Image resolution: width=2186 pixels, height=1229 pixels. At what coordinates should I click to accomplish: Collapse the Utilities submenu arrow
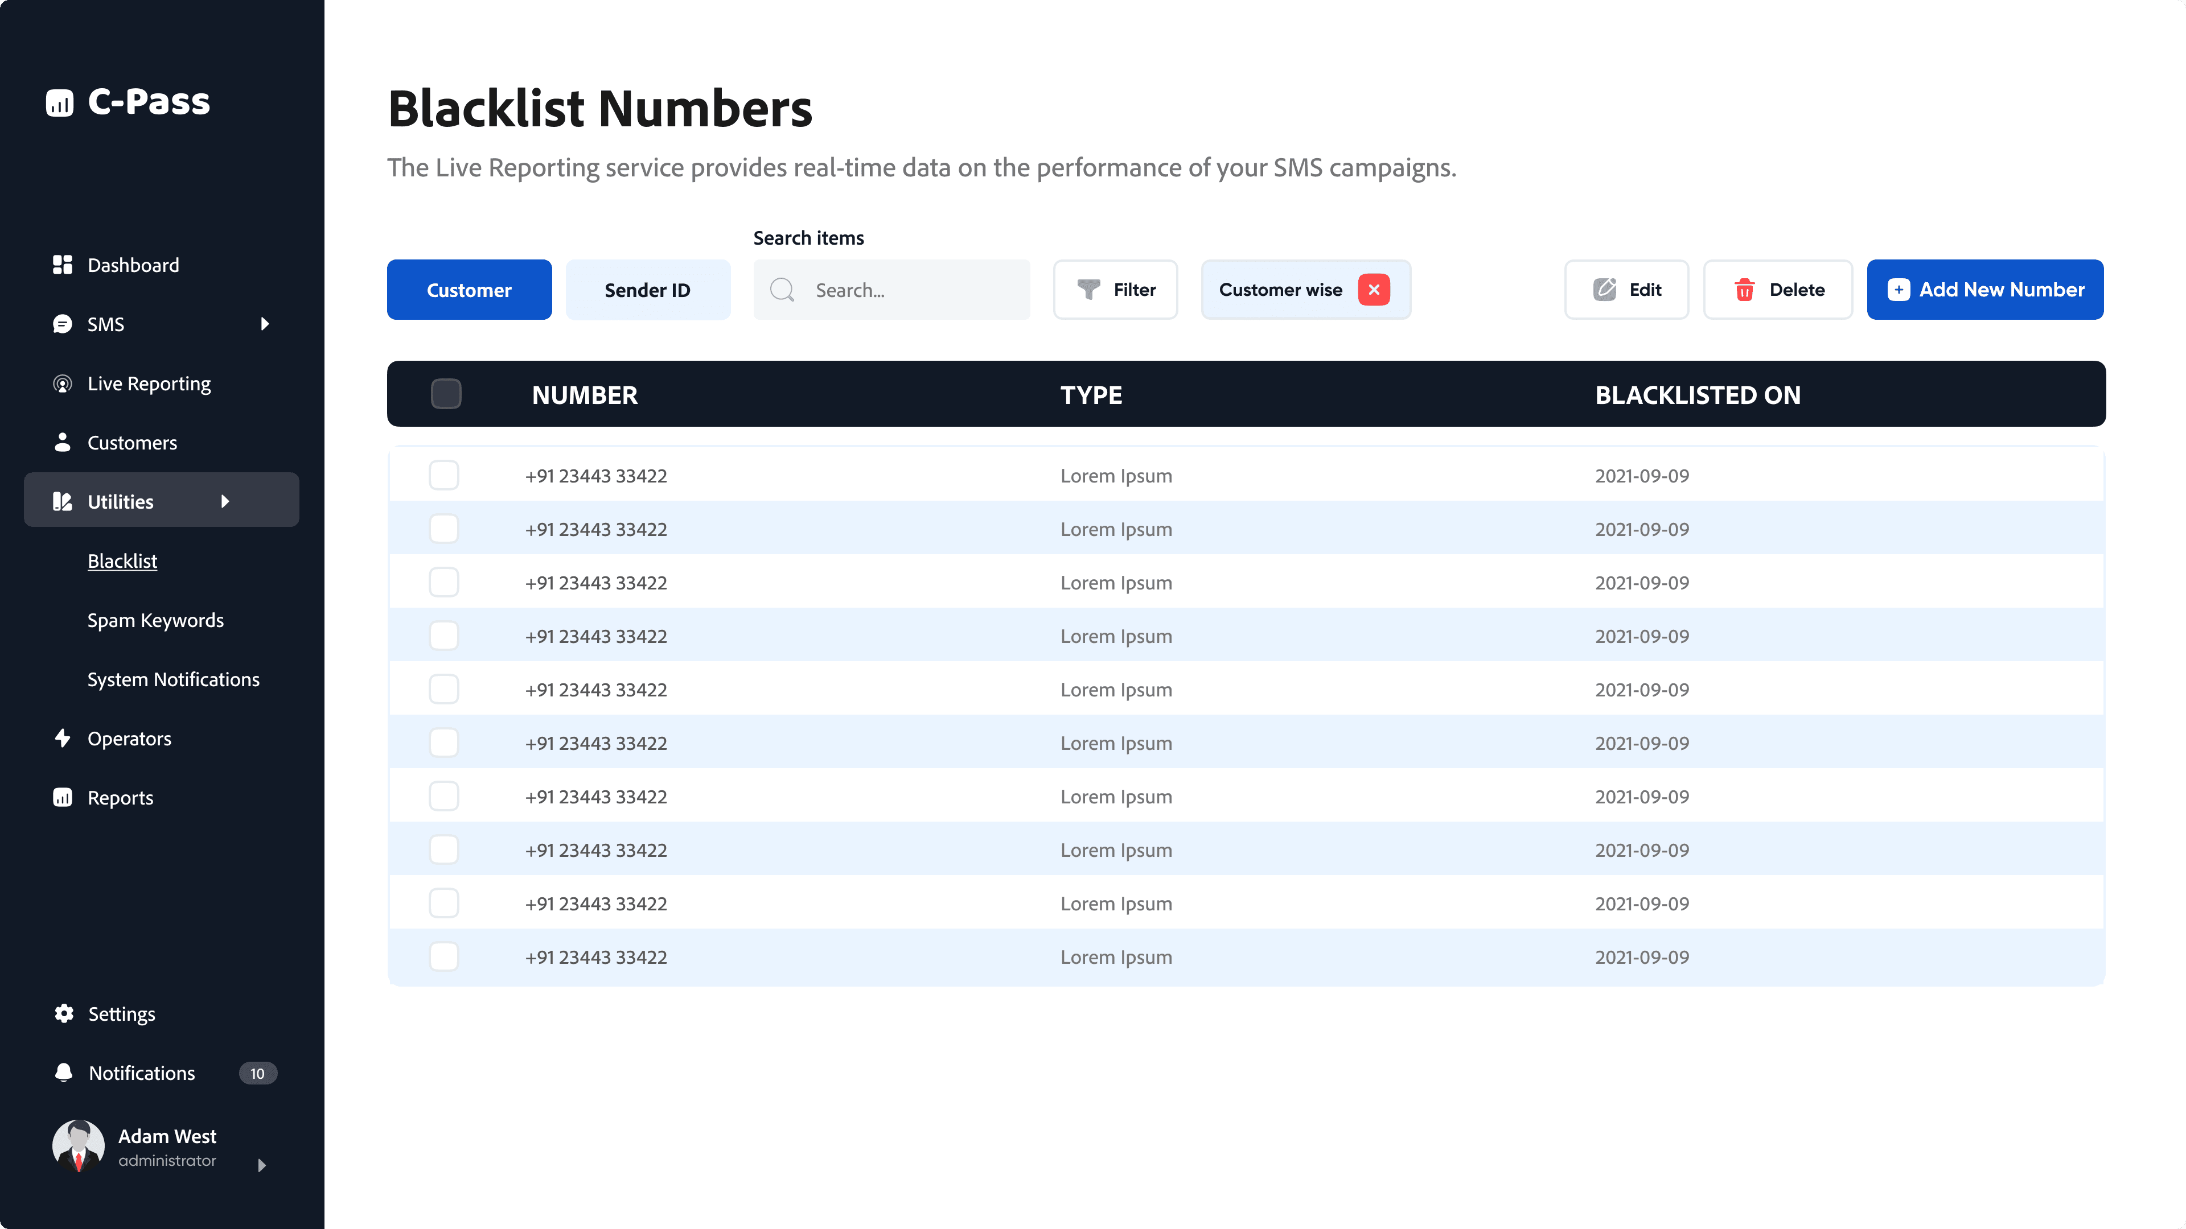pyautogui.click(x=225, y=501)
